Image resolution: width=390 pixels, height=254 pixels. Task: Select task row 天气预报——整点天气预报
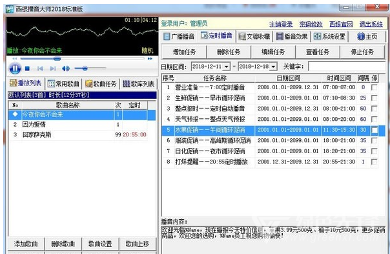270,120
